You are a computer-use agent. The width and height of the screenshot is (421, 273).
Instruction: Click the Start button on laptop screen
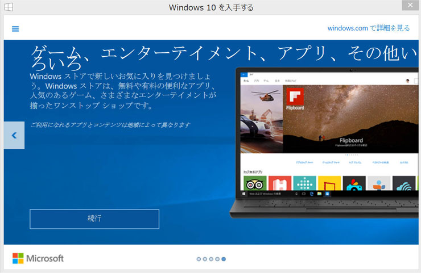244,194
